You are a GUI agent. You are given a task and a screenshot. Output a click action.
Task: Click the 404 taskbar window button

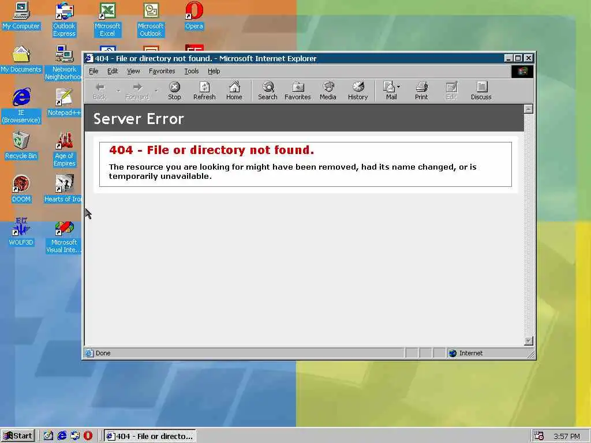coord(150,436)
